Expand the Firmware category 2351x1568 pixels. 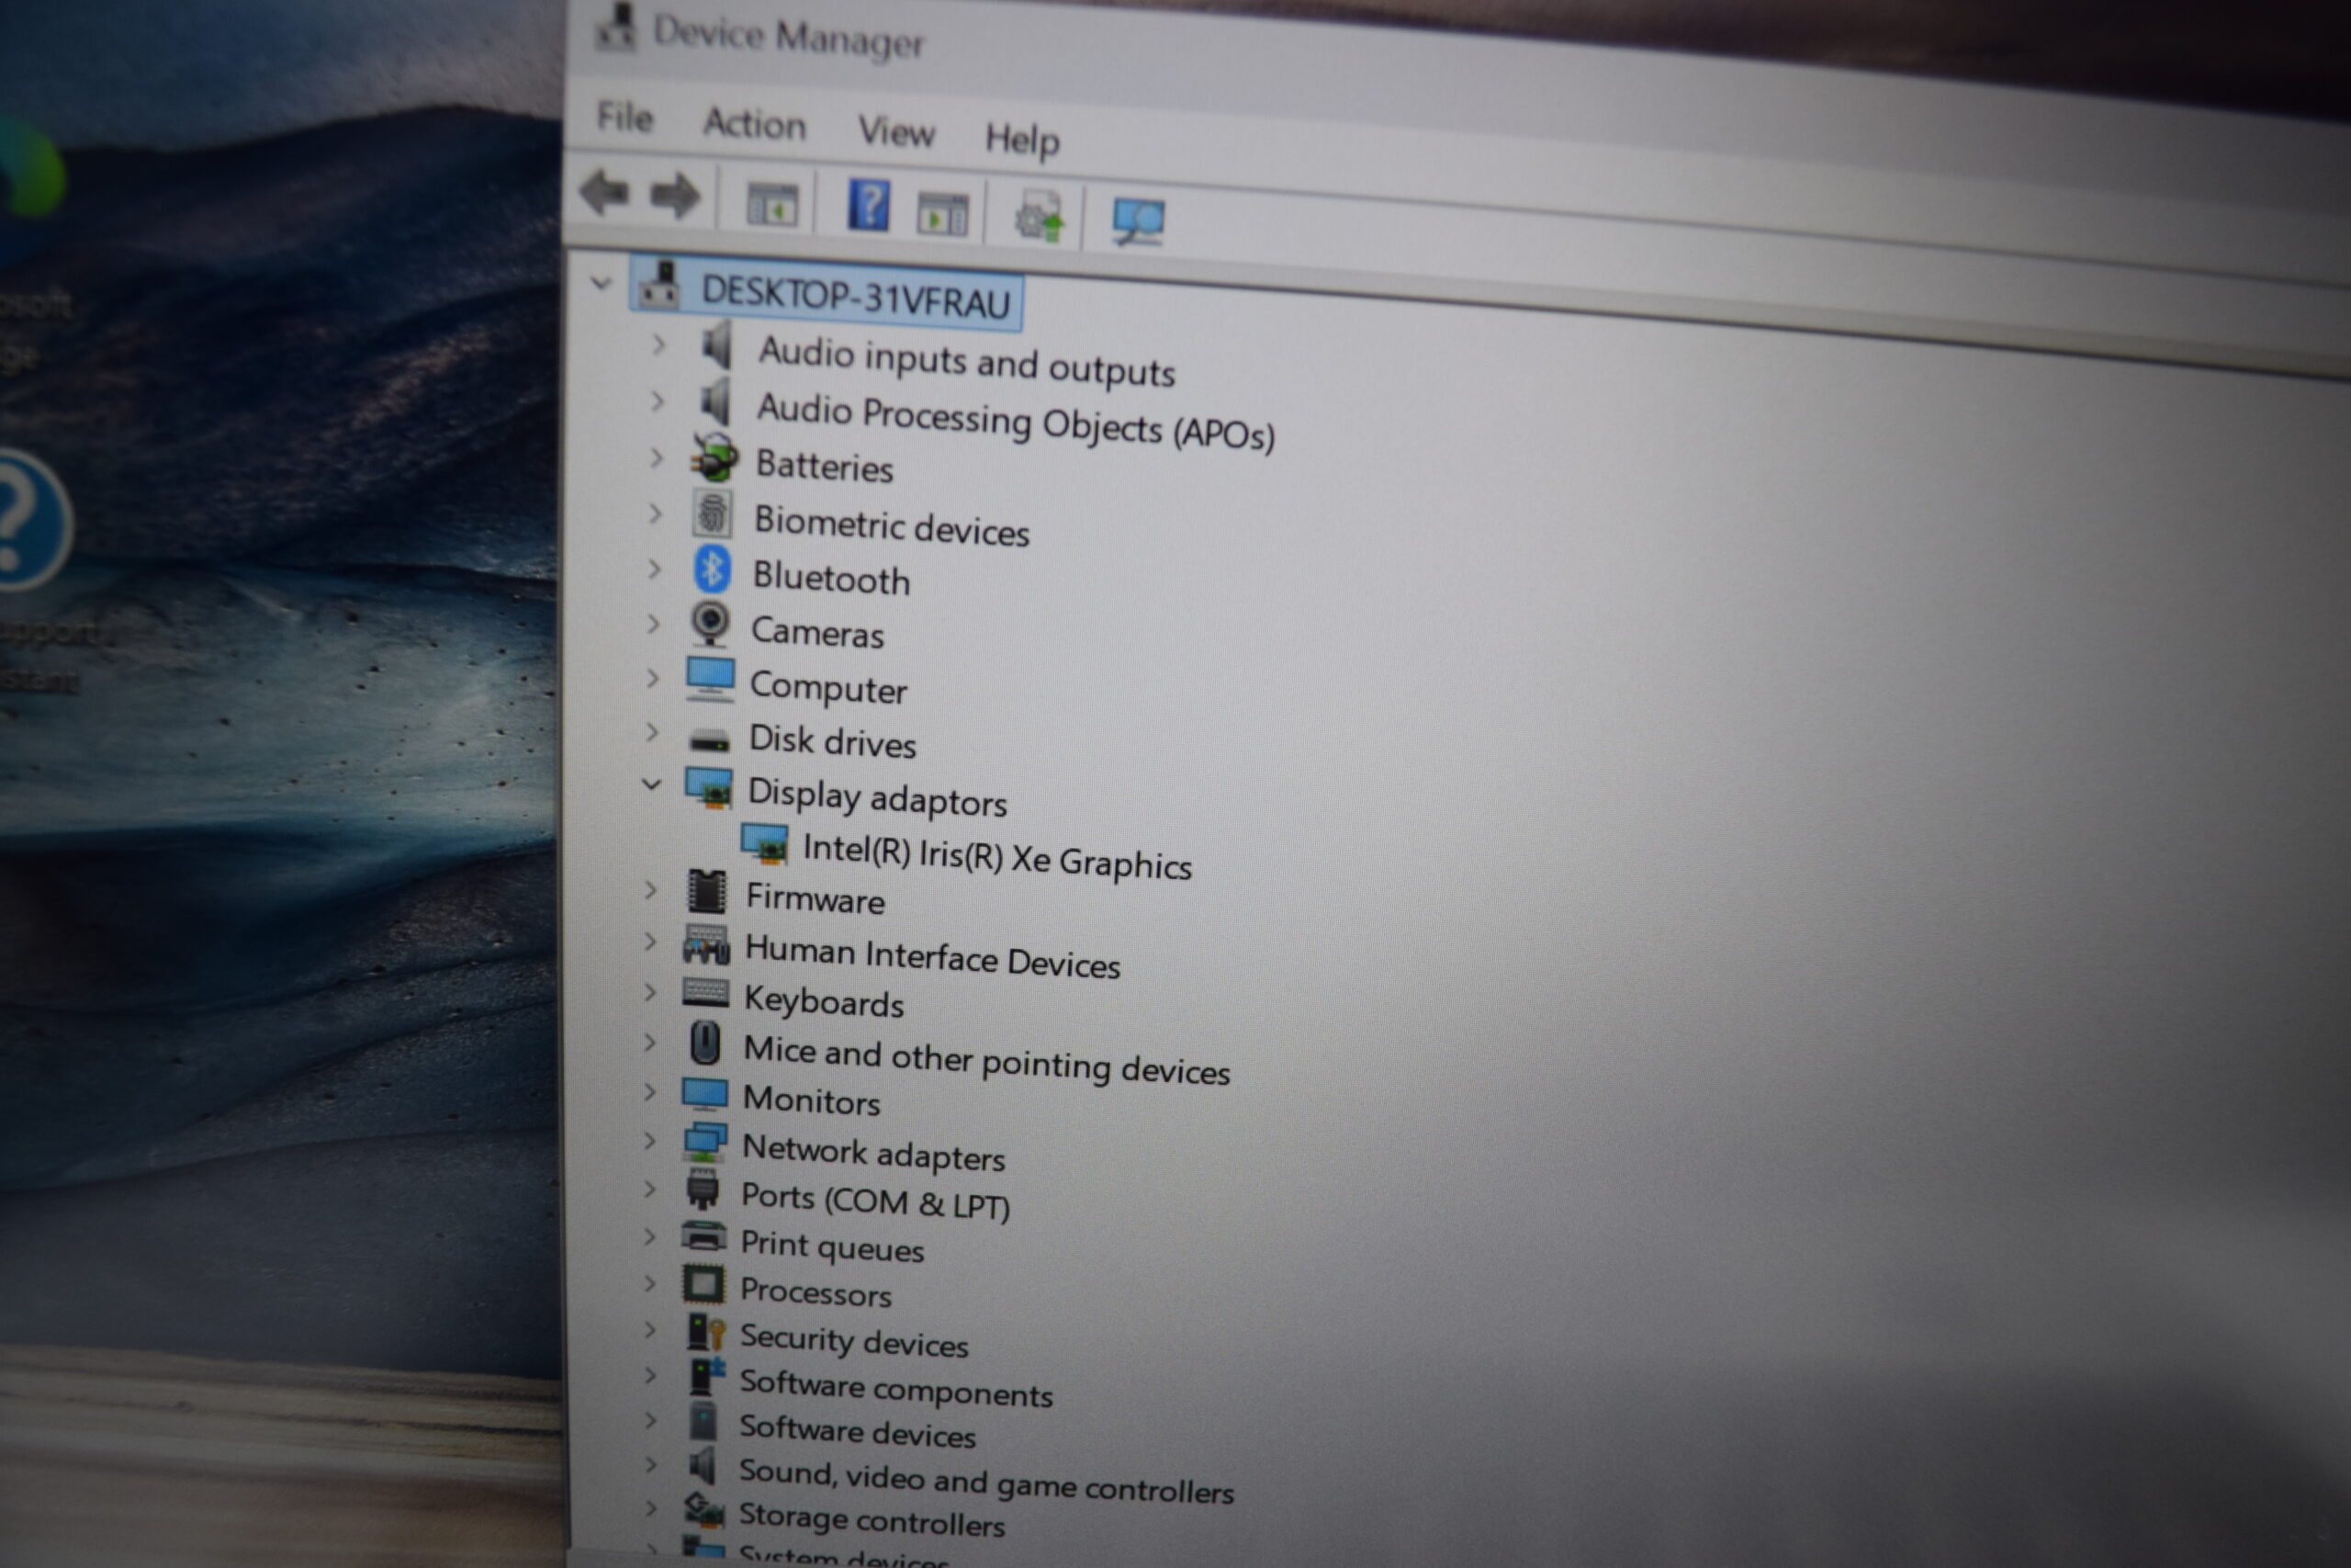[651, 889]
